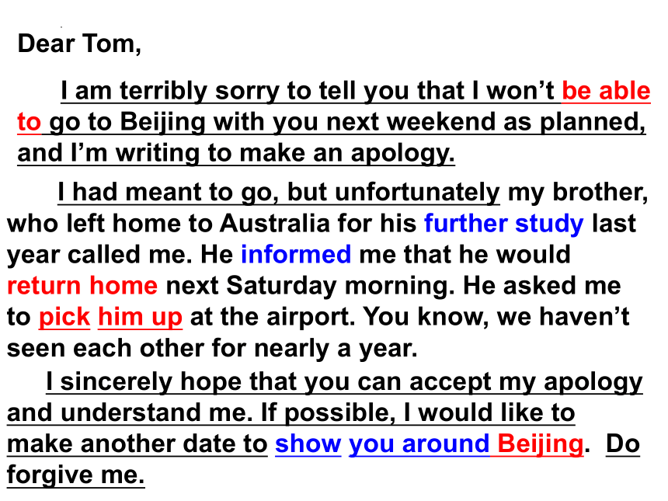Click the red phrase "return home"
668x501 pixels.
pos(82,285)
